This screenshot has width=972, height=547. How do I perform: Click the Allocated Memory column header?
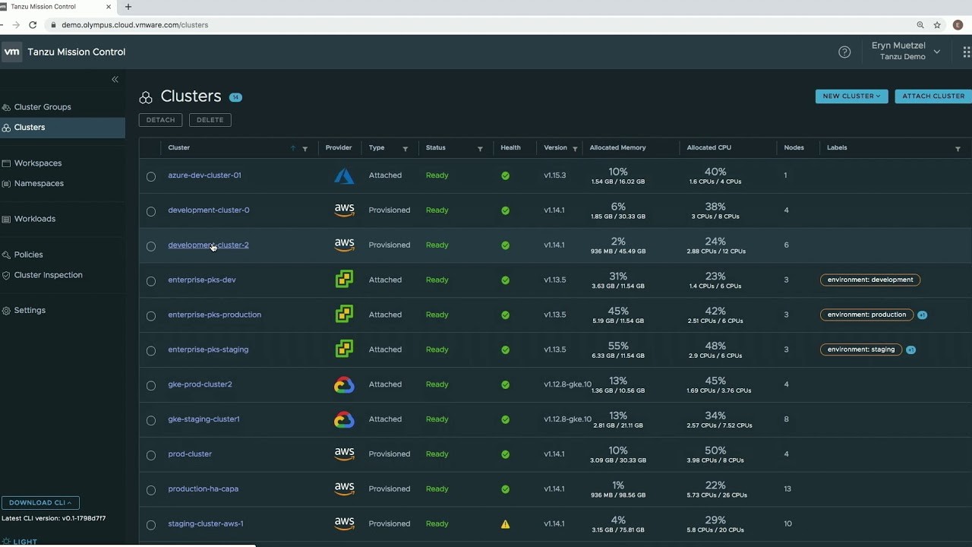(x=617, y=148)
